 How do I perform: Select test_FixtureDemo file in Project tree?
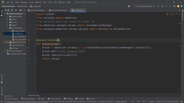(x=19, y=37)
